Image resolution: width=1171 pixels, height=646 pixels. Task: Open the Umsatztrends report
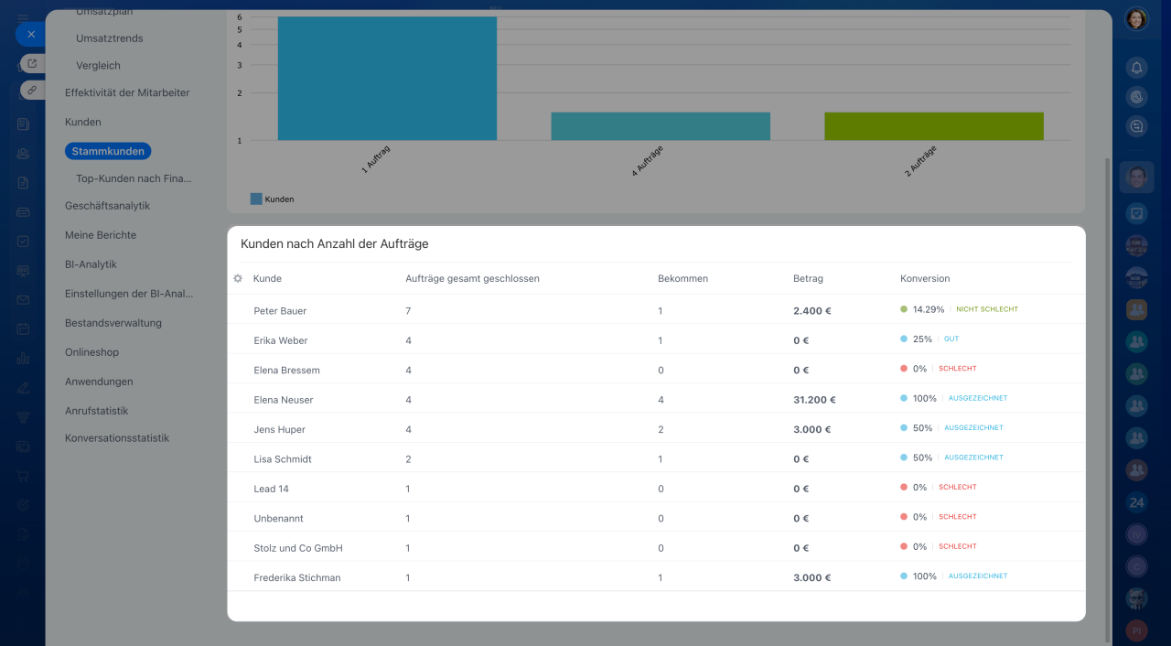click(x=110, y=38)
